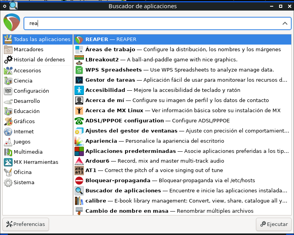
Task: Select 'Record, mix and master multi-track audio' text
Action: (171, 161)
